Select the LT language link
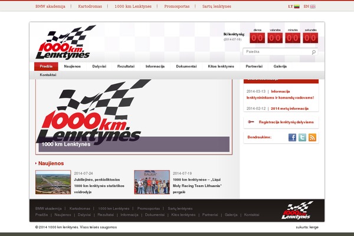The image size is (354, 236). 290,6
